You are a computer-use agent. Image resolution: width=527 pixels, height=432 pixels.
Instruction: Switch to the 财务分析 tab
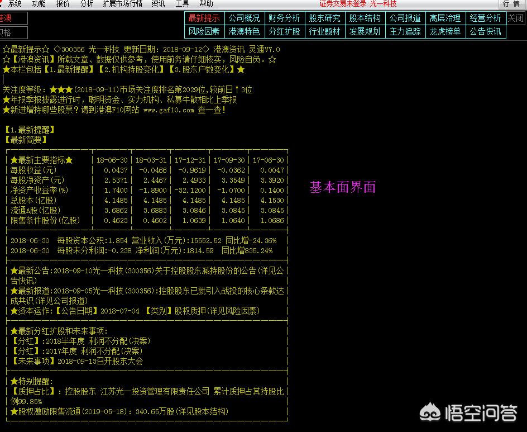point(284,18)
